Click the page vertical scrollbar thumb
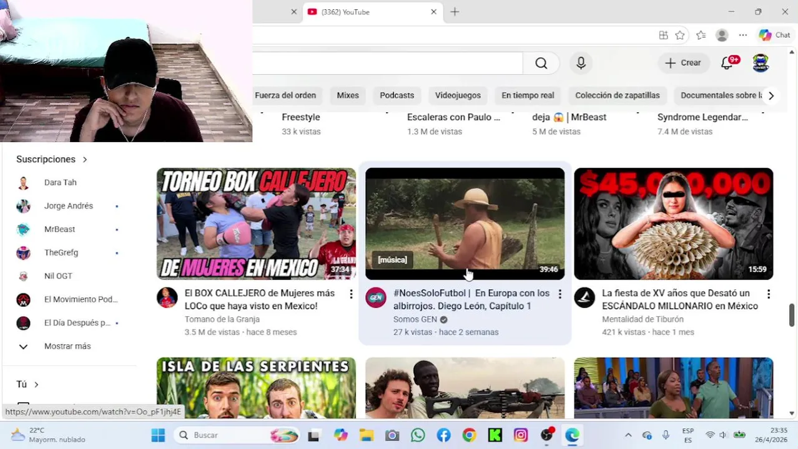The image size is (798, 449). (x=792, y=314)
